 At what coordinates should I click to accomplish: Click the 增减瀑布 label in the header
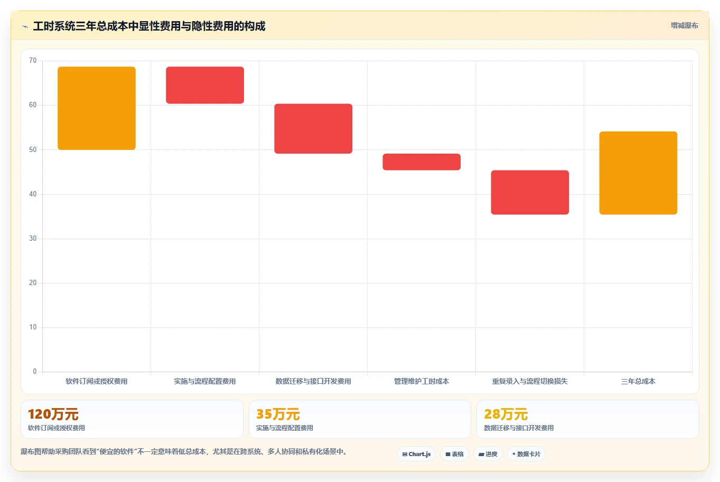[684, 25]
